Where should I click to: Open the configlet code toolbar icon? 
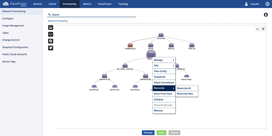51,34
